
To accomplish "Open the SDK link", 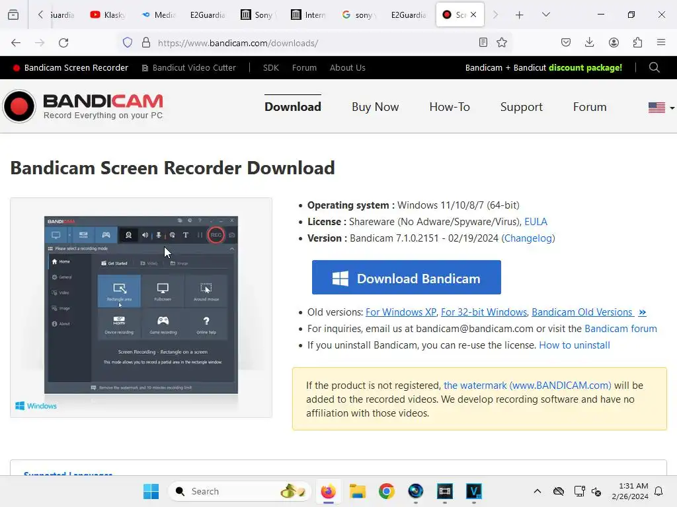I will (x=270, y=68).
